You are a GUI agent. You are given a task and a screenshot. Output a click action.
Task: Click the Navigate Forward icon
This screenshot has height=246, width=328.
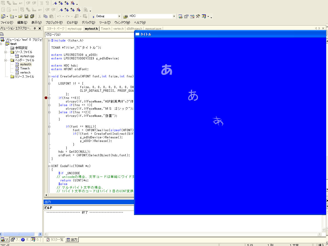tap(85, 16)
